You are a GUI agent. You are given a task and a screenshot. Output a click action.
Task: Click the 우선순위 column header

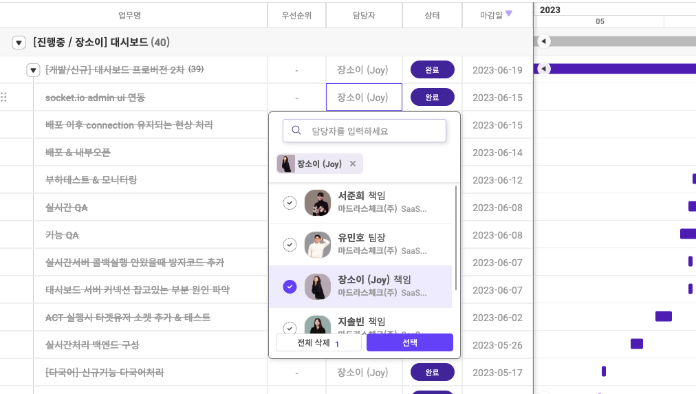coord(296,16)
